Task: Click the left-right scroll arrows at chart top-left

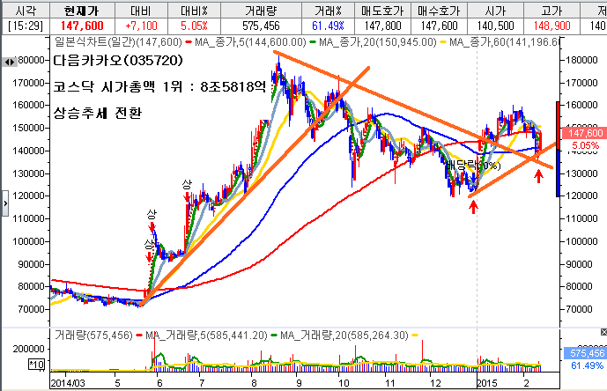Action: [11, 63]
